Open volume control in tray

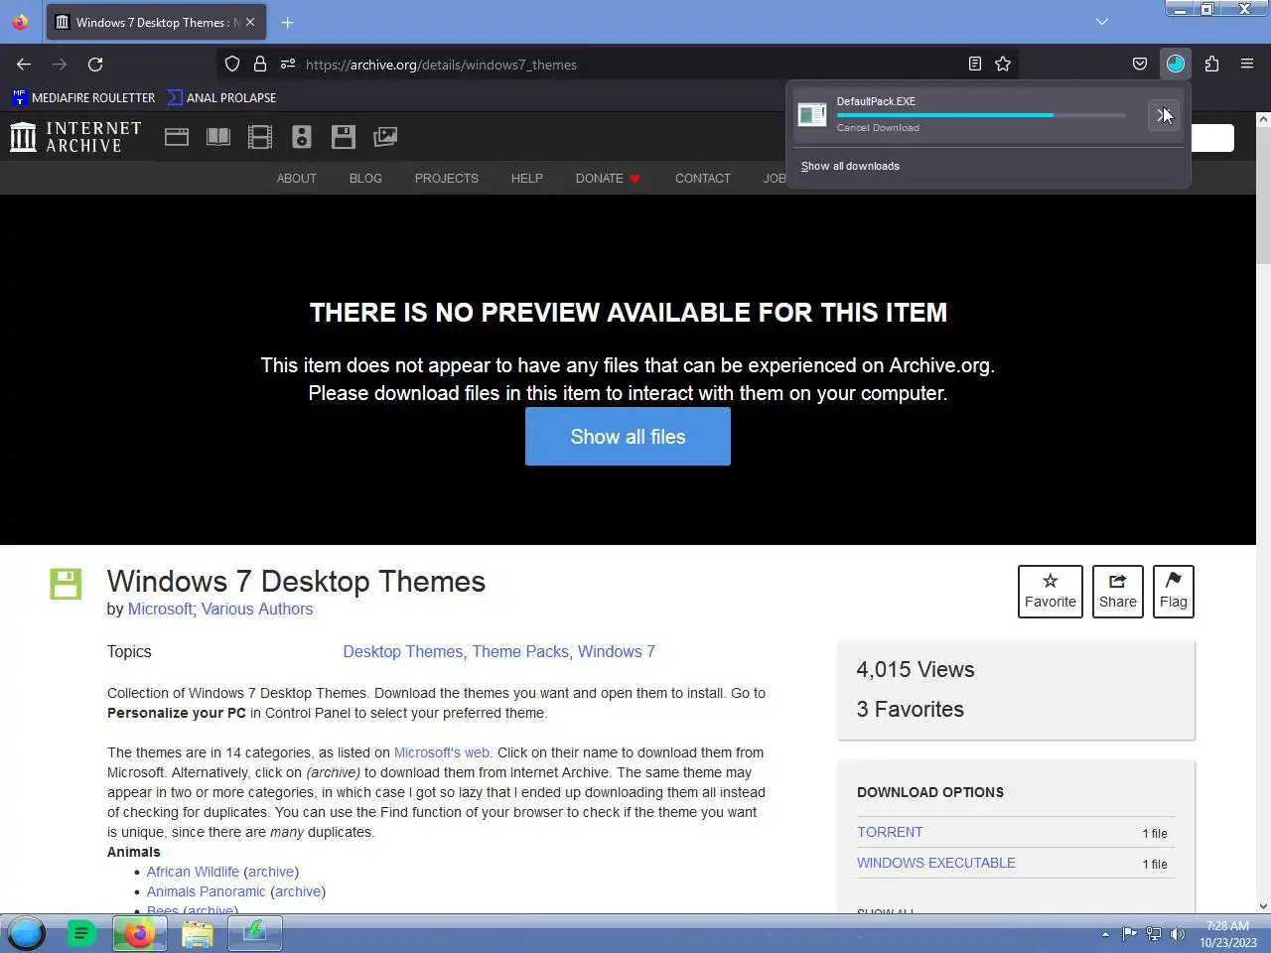(1178, 933)
